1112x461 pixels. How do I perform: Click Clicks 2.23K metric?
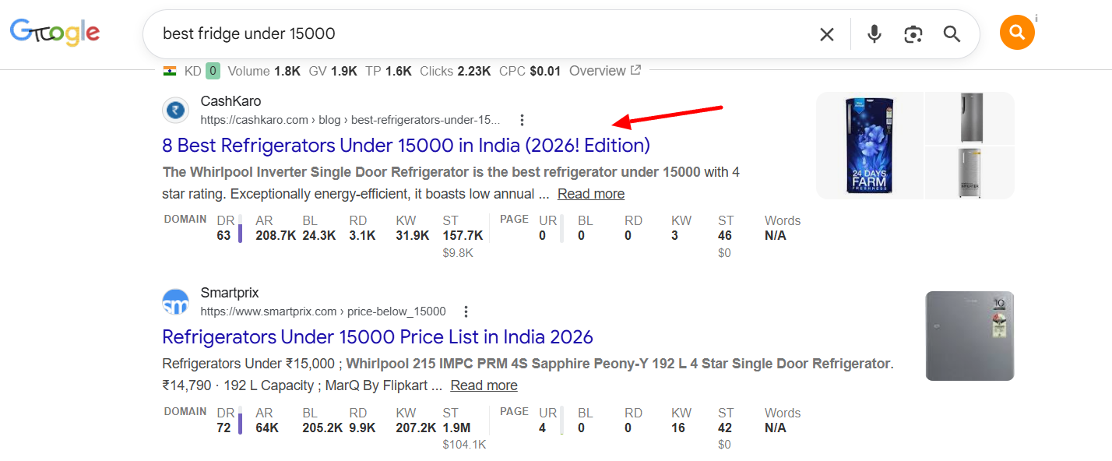pos(455,71)
